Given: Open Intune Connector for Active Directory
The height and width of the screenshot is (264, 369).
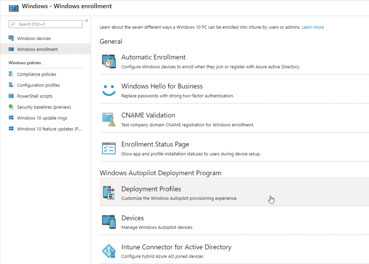Looking at the screenshot, I should pos(176,247).
